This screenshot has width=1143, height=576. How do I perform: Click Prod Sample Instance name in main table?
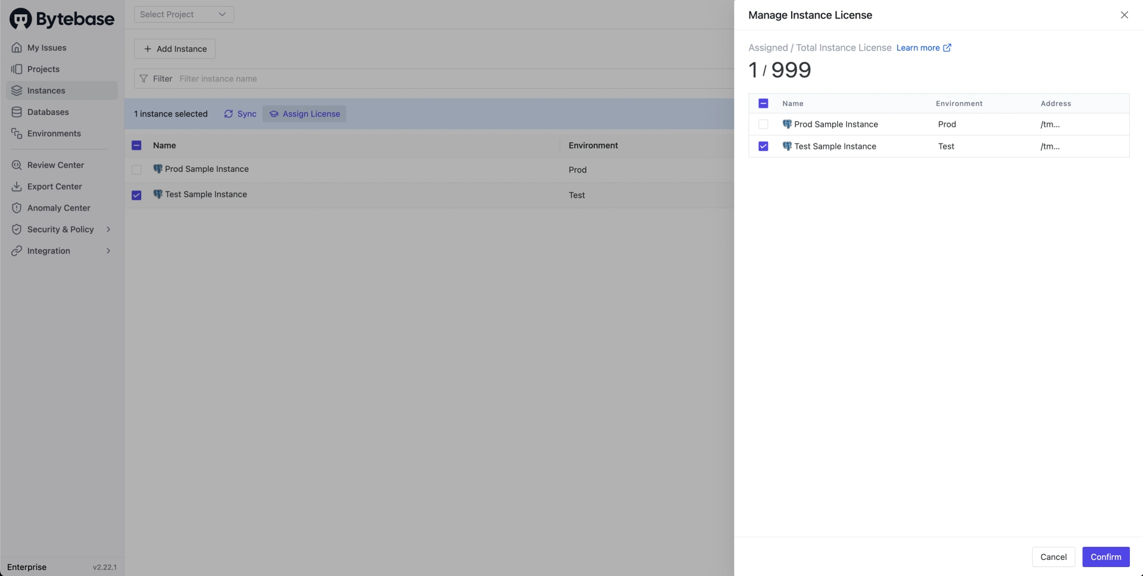207,169
